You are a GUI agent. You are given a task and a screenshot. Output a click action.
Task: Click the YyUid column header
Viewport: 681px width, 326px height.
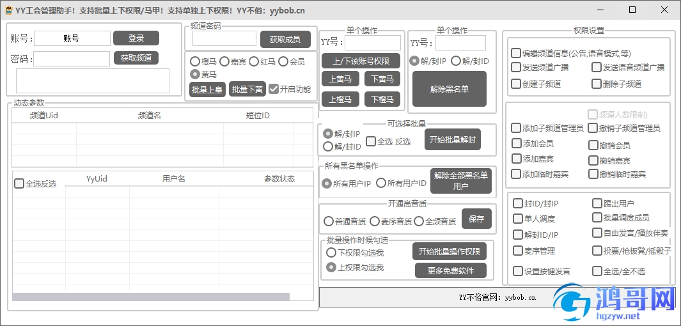click(x=97, y=179)
